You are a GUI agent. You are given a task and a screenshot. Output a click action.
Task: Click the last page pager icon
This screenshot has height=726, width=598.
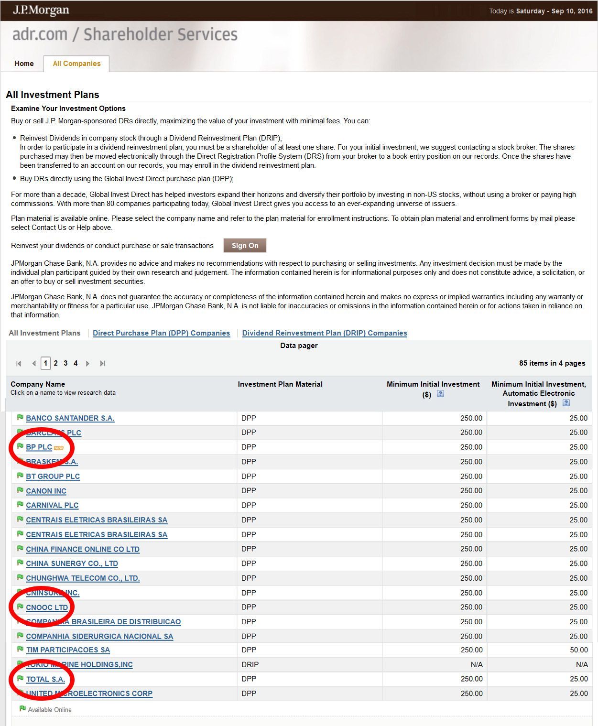point(102,364)
